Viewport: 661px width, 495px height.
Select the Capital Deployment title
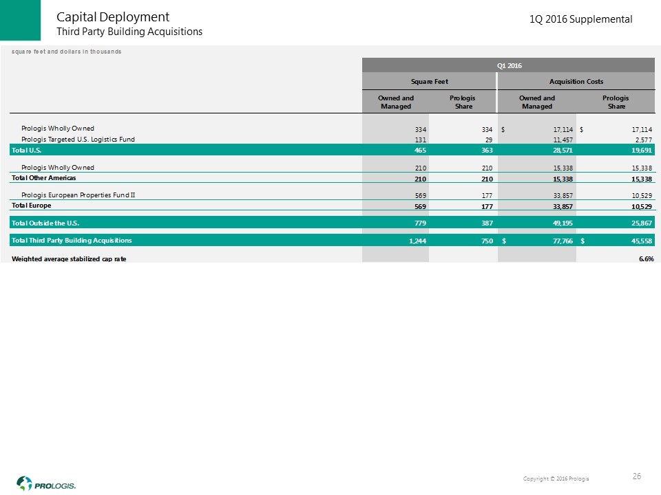[x=113, y=16]
